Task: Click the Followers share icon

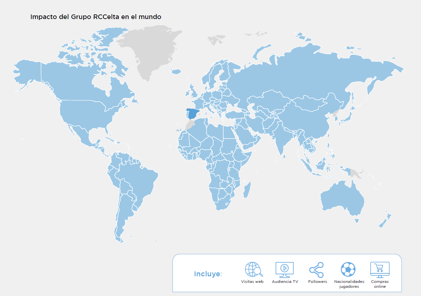Action: [317, 270]
